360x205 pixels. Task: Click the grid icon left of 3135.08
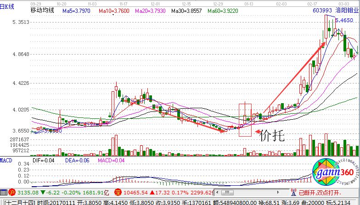4,193
